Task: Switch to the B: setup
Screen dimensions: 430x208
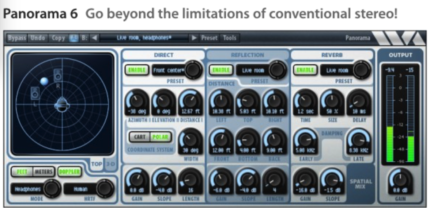Action: click(84, 38)
